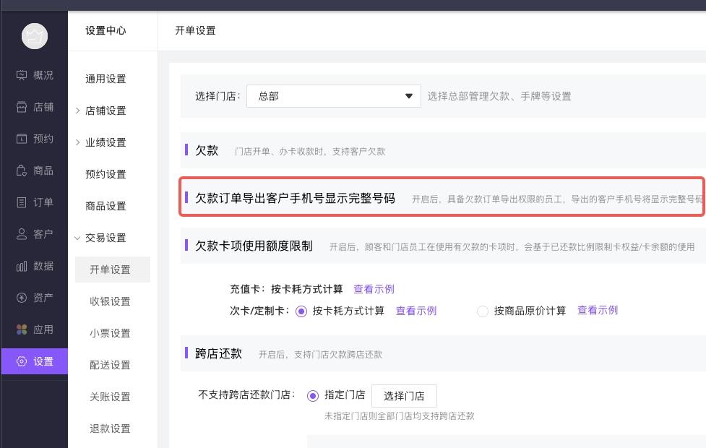706x448 pixels.
Task: Choose 指定门店 radio button
Action: coord(312,396)
